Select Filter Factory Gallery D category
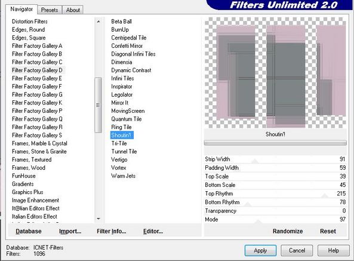Image resolution: width=354 pixels, height=261 pixels. click(x=37, y=70)
